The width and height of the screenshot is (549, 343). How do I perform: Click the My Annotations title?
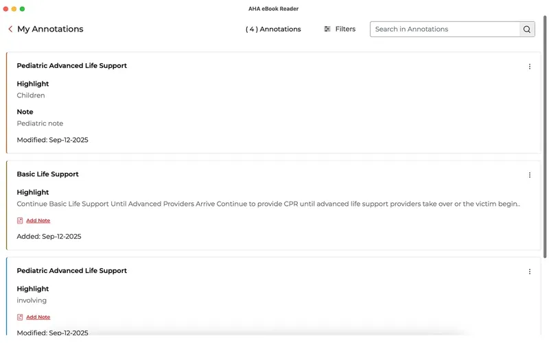point(50,29)
